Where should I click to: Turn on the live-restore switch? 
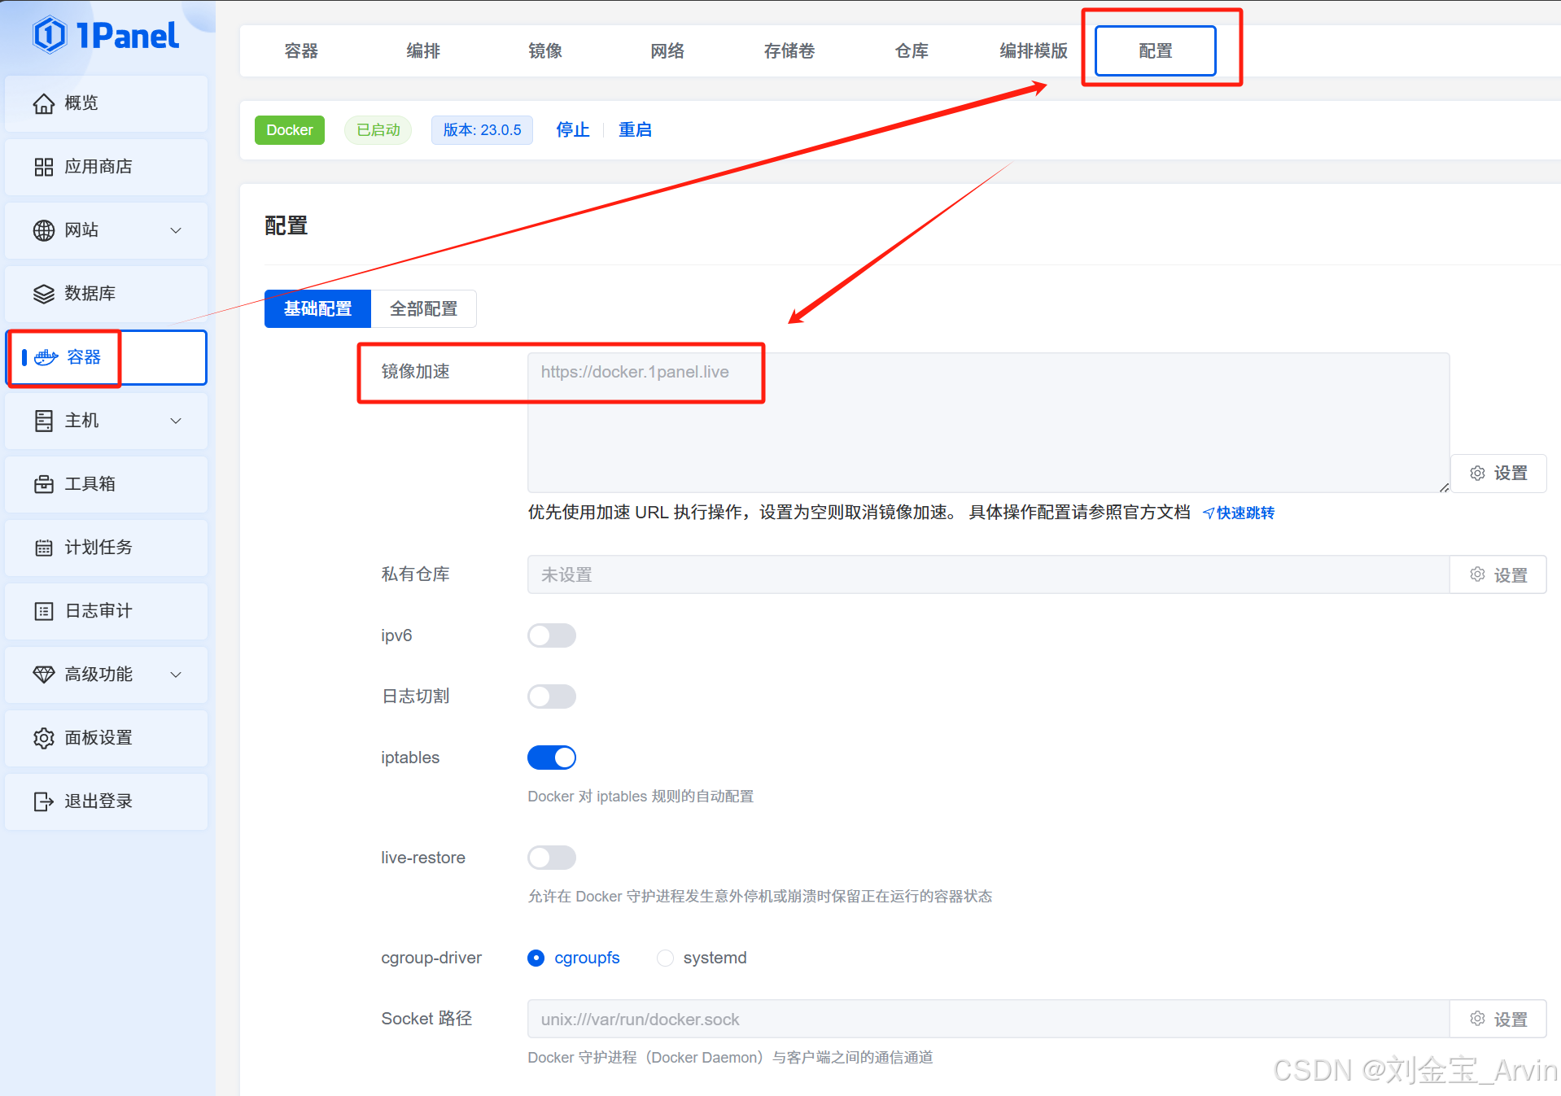(x=552, y=858)
